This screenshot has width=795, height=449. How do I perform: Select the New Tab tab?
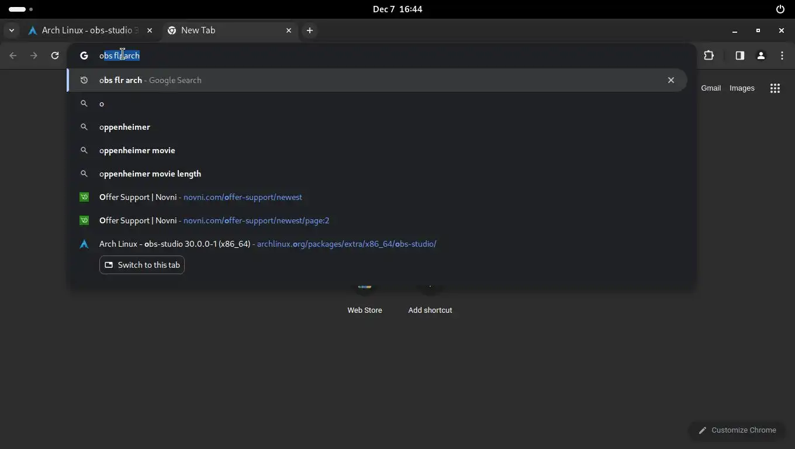230,30
